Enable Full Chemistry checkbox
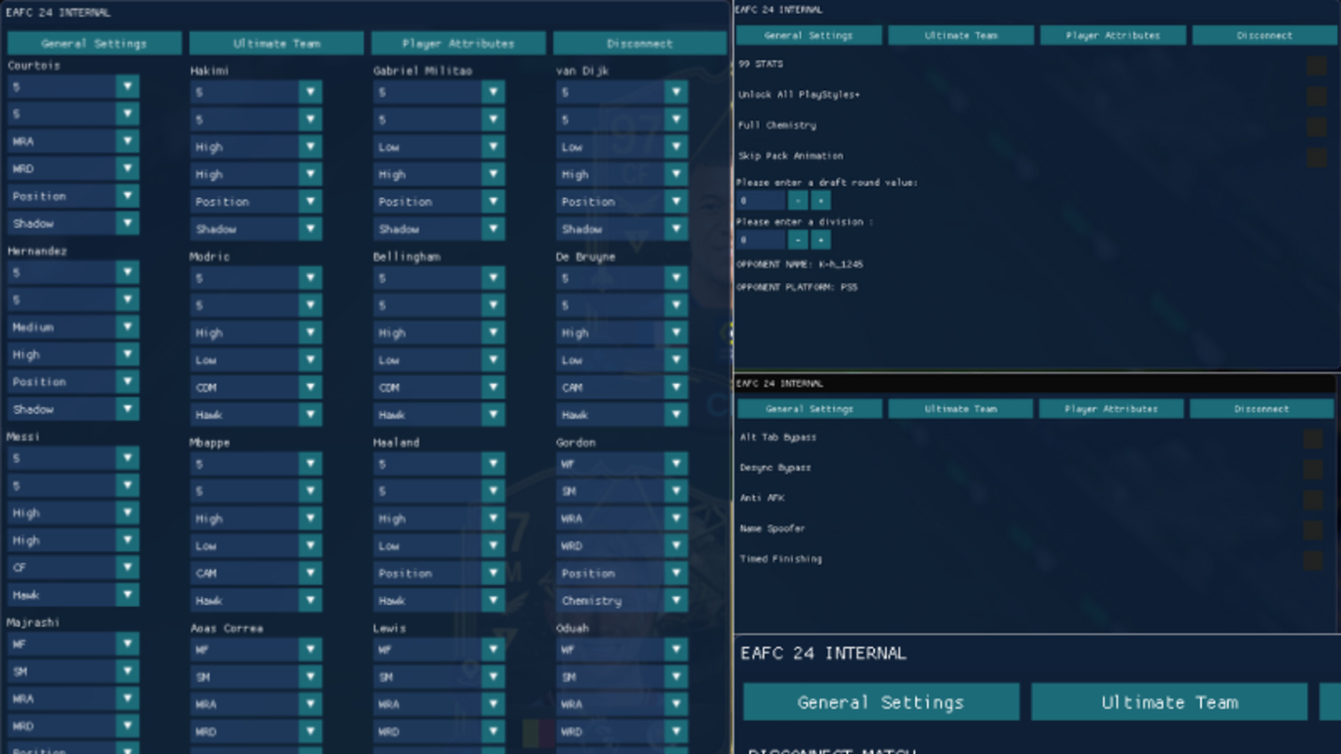Viewport: 1341px width, 754px height. point(1316,126)
